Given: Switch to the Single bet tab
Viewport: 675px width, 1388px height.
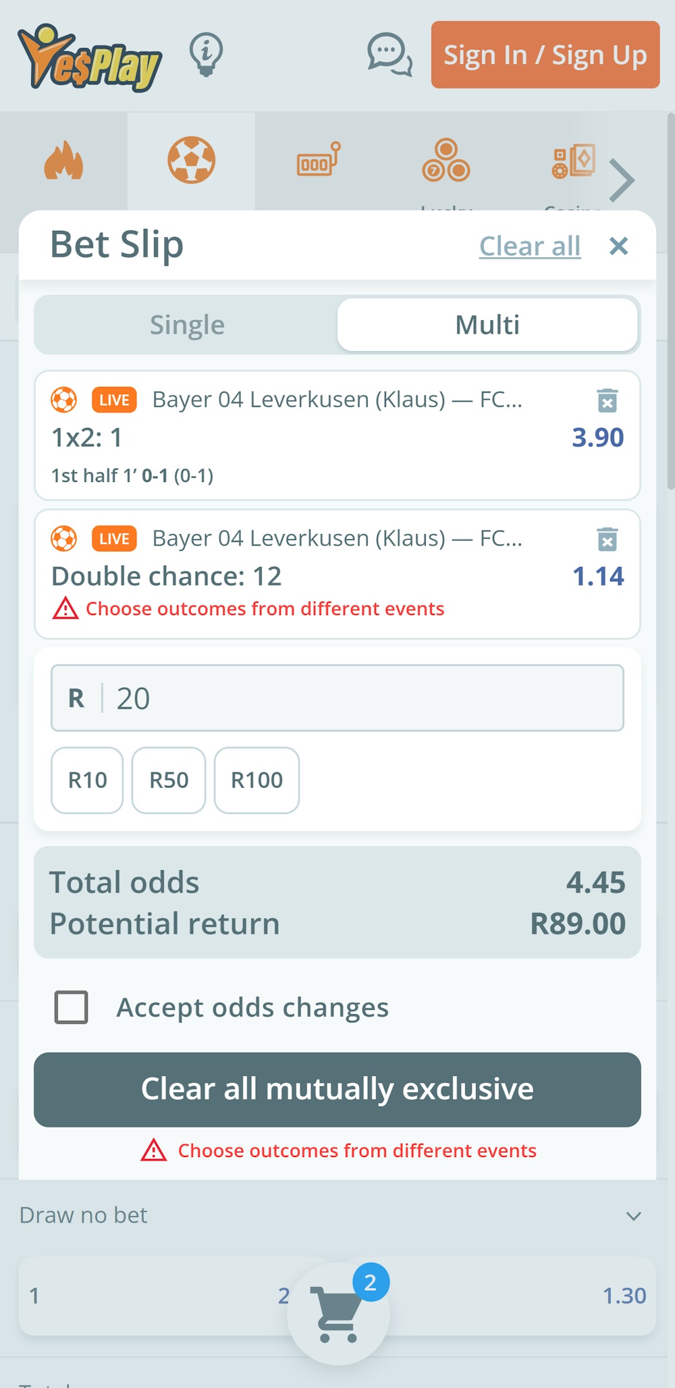Looking at the screenshot, I should pos(187,325).
